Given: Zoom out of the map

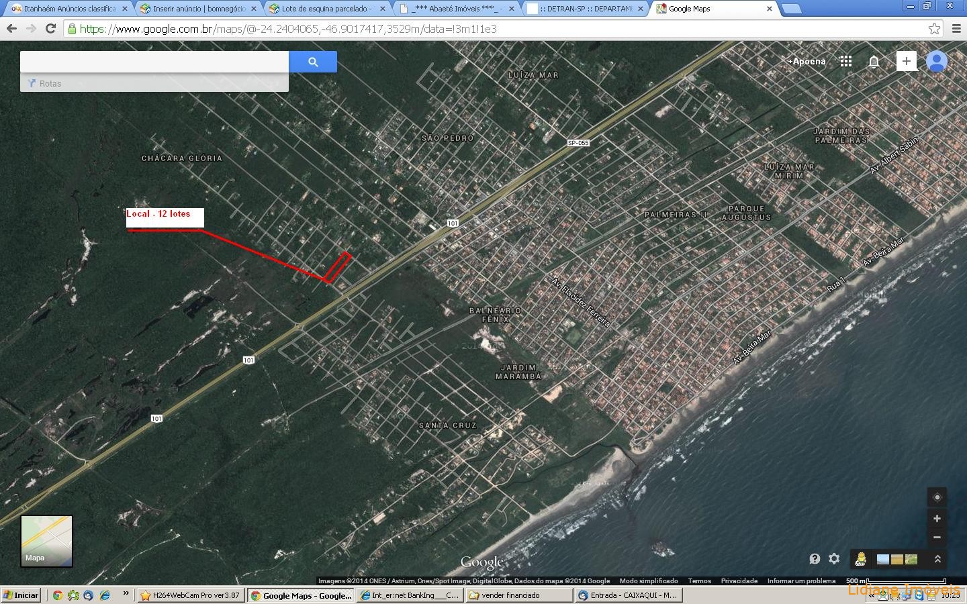Looking at the screenshot, I should point(937,538).
